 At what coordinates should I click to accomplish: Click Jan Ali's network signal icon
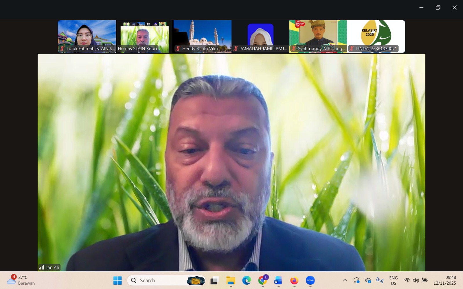41,267
